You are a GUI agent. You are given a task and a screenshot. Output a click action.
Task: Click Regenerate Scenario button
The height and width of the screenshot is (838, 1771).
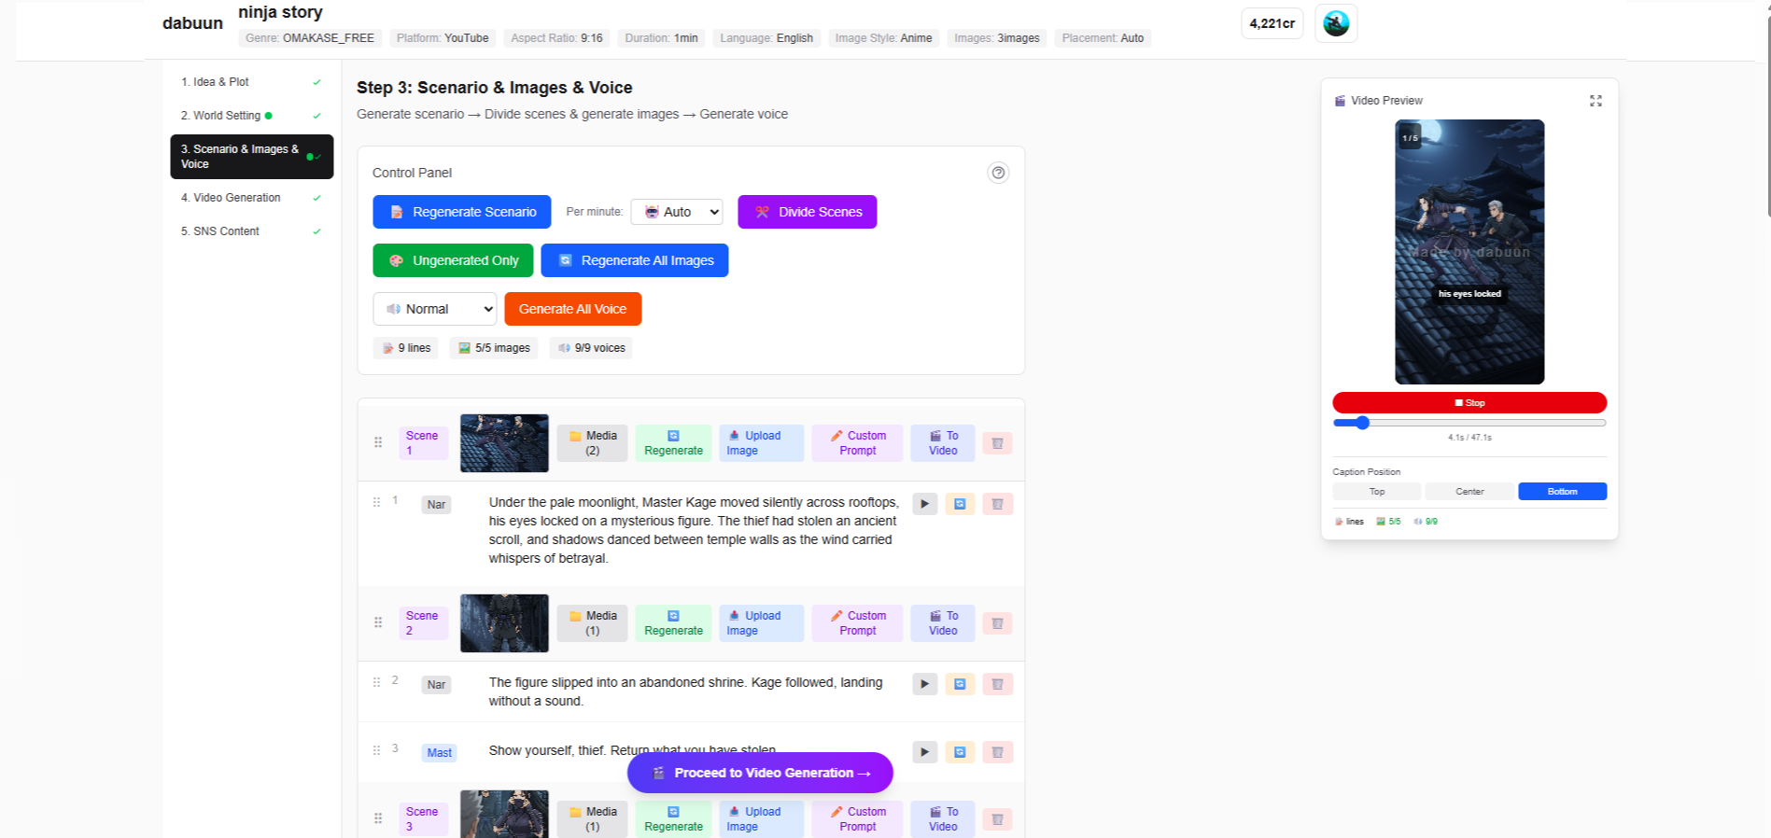pos(462,212)
